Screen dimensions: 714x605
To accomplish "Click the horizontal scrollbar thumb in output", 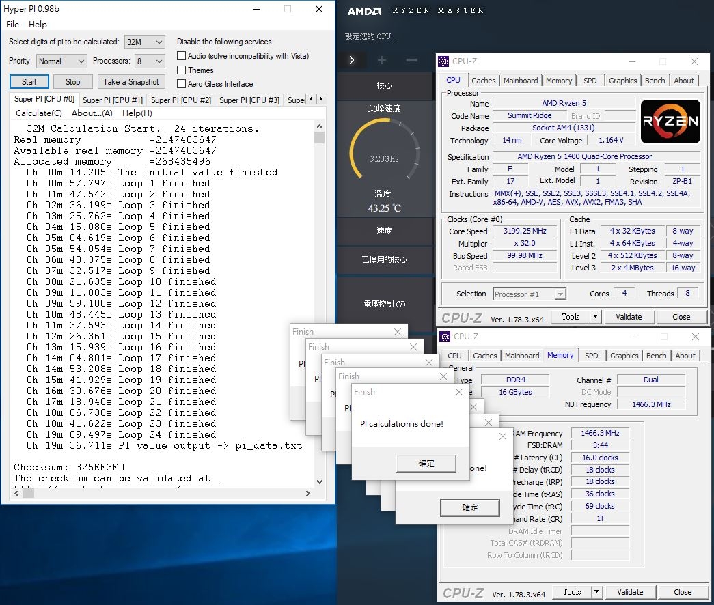I will click(x=28, y=493).
